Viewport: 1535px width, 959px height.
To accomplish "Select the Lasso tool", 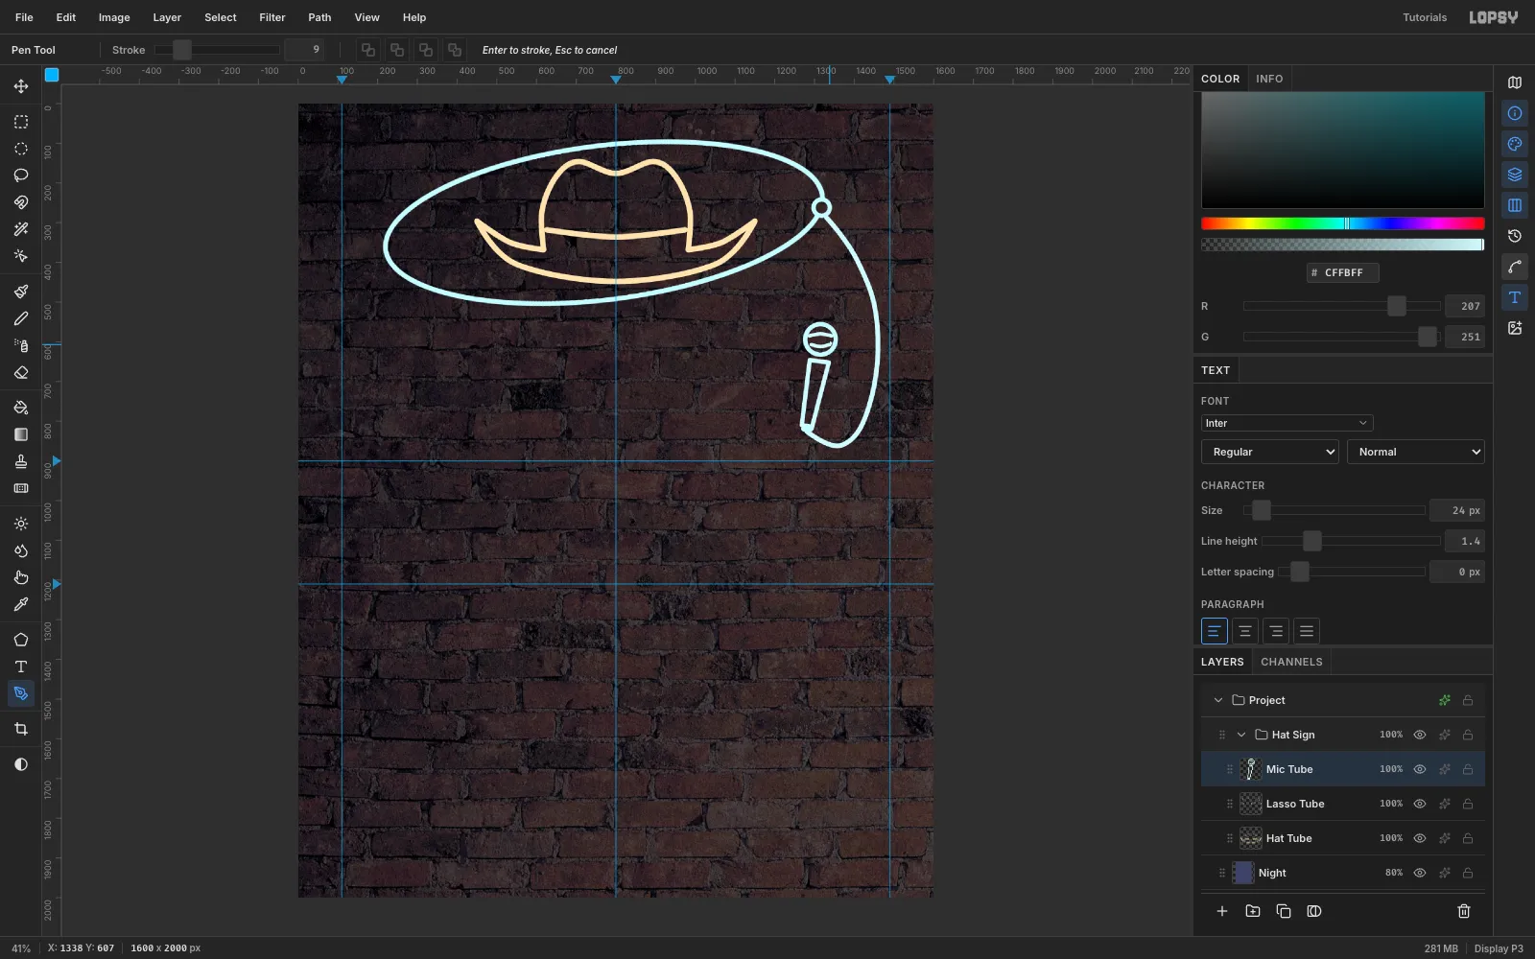I will tap(21, 175).
